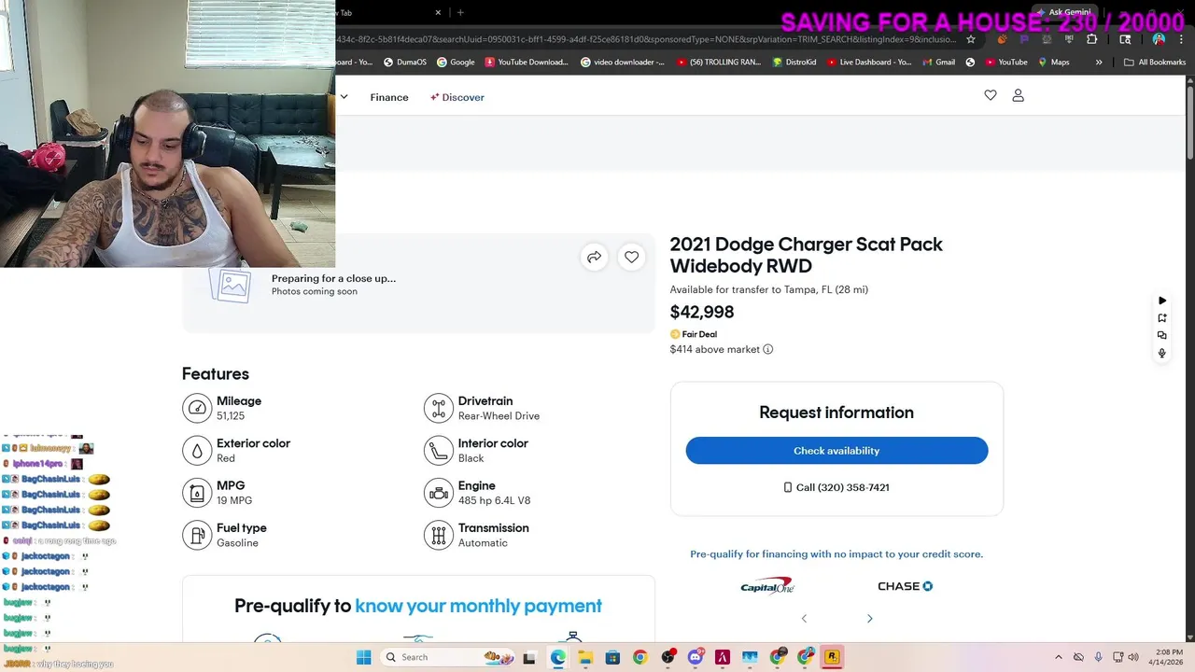Image resolution: width=1195 pixels, height=672 pixels.
Task: Open Microsoft Store from the taskbar
Action: [x=612, y=657]
